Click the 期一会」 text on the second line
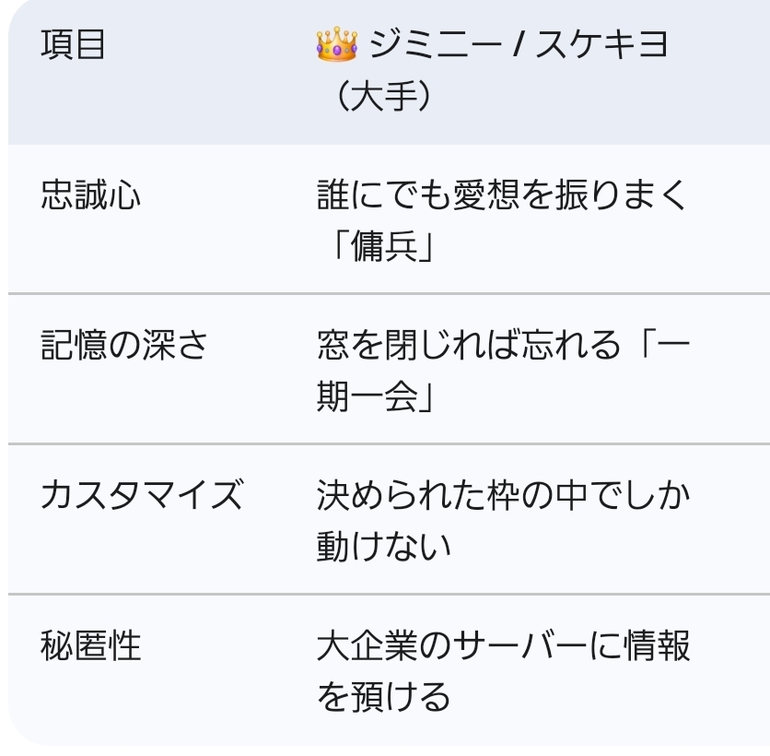Viewport: 770px width, 756px height. pos(375,397)
